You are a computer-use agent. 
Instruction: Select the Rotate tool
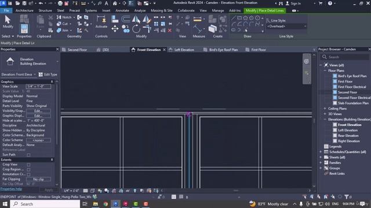(x=136, y=29)
